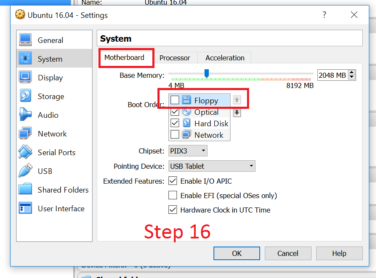Open the Storage settings category
This screenshot has width=376, height=278.
[54, 96]
